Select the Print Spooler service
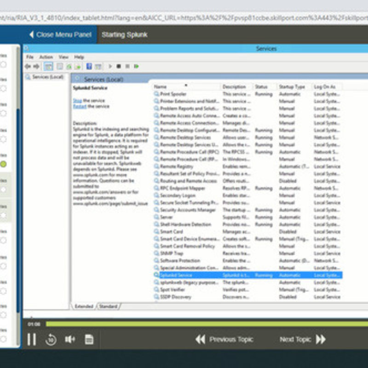The width and height of the screenshot is (368, 368). click(248, 94)
